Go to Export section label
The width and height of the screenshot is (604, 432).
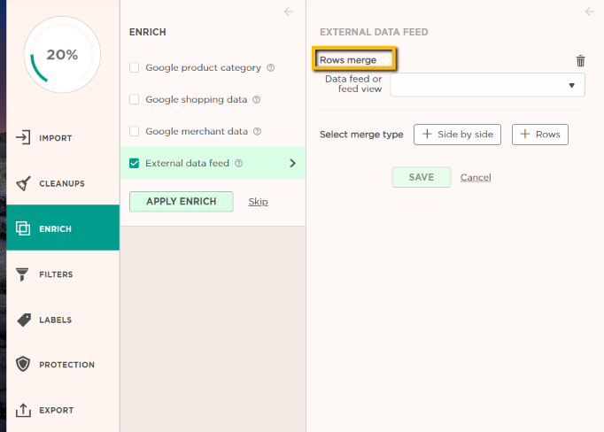coord(57,411)
